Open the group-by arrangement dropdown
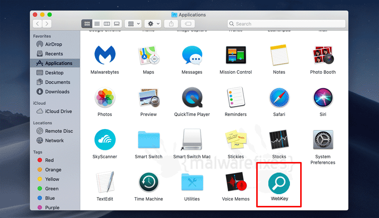Image resolution: width=379 pixels, height=218 pixels. [x=133, y=24]
